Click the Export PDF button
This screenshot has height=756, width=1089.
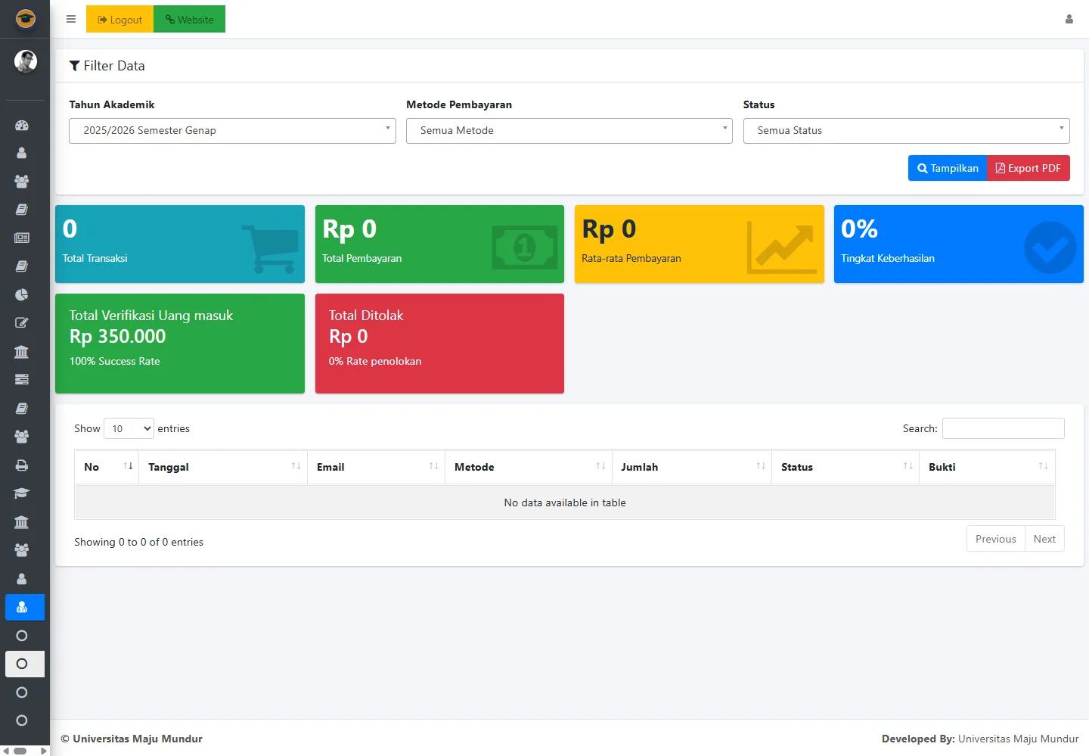pos(1028,168)
